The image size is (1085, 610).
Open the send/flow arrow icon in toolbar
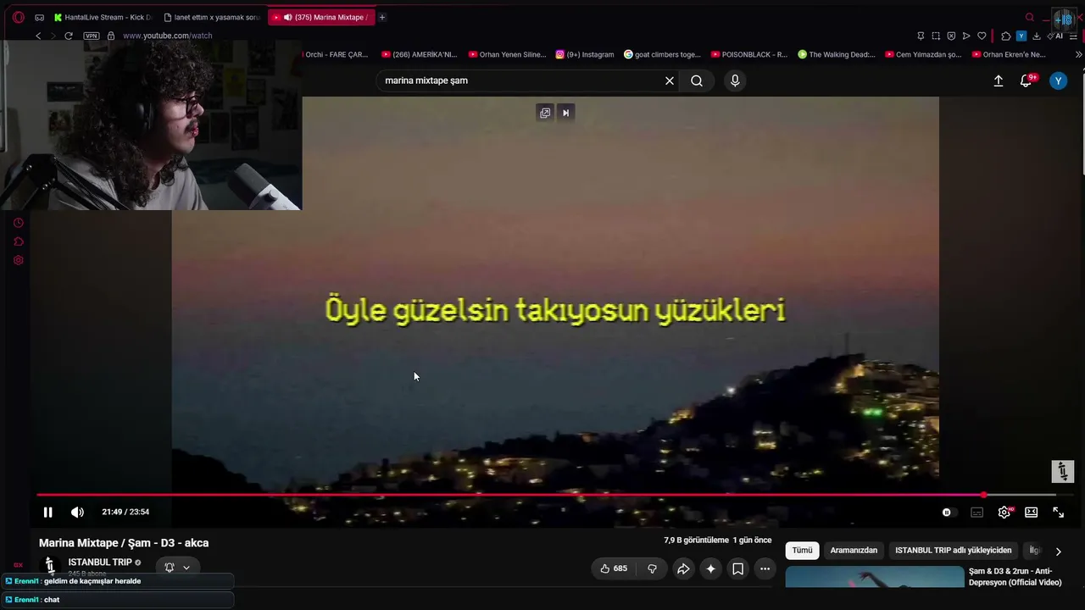[966, 36]
